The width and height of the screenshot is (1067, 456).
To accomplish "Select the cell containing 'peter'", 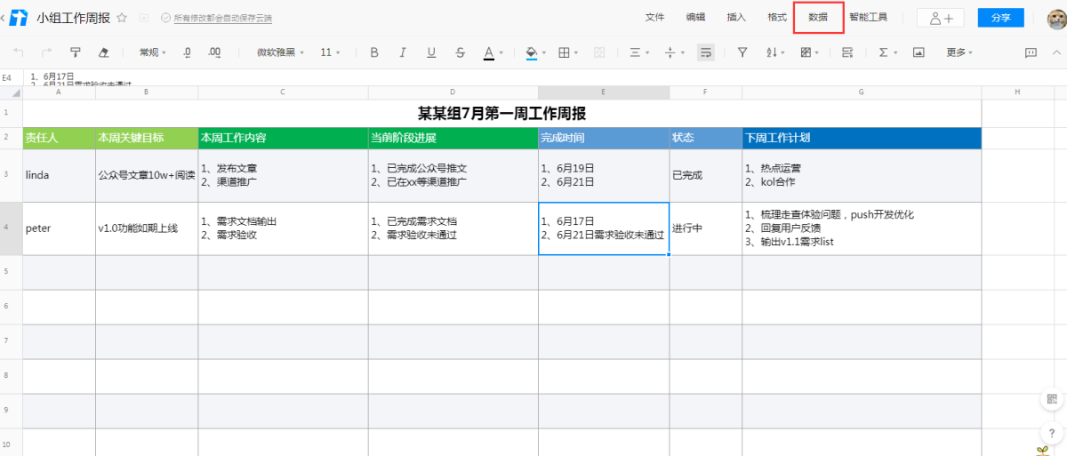I will click(x=59, y=228).
